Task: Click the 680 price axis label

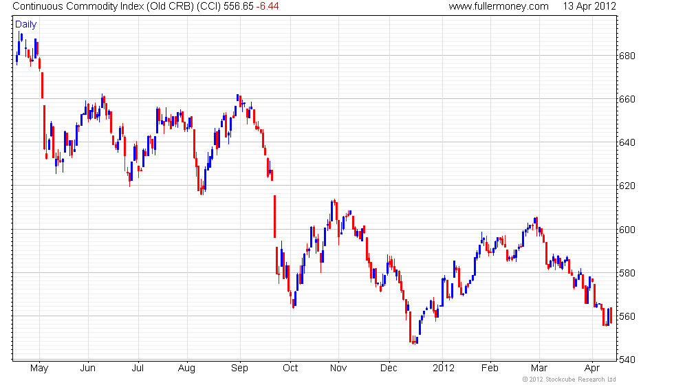Action: 627,56
